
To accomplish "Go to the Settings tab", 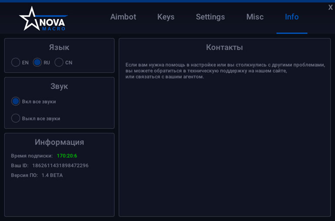I will 210,17.
